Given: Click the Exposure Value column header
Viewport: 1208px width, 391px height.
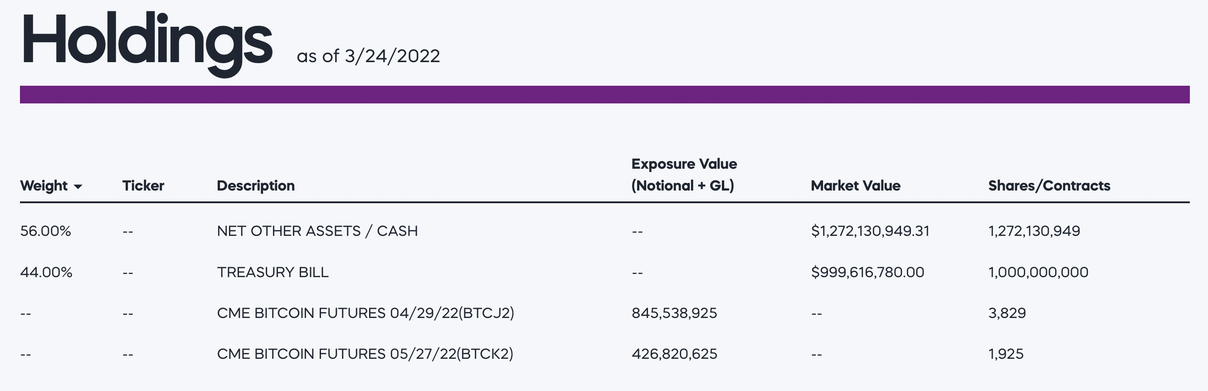Looking at the screenshot, I should pyautogui.click(x=684, y=174).
